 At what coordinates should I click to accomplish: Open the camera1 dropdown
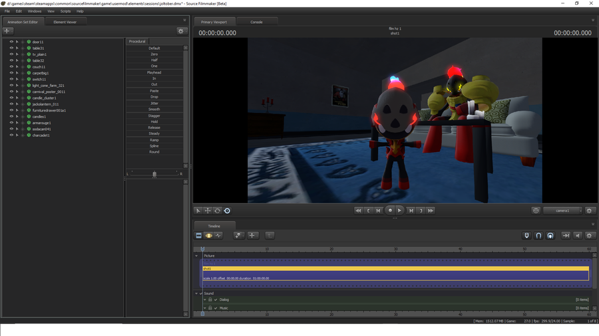point(562,210)
